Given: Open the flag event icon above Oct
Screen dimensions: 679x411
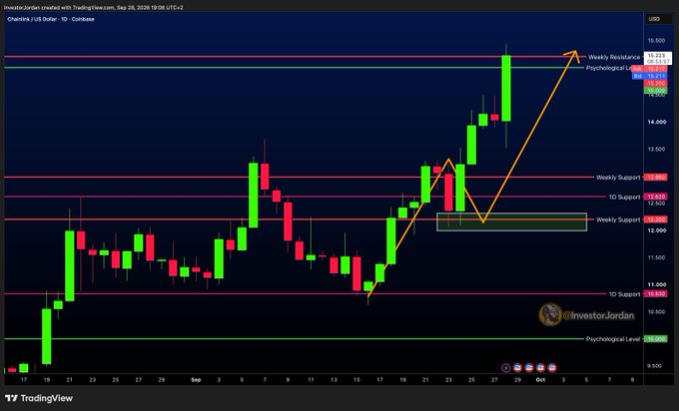Looking at the screenshot, I should 540,368.
